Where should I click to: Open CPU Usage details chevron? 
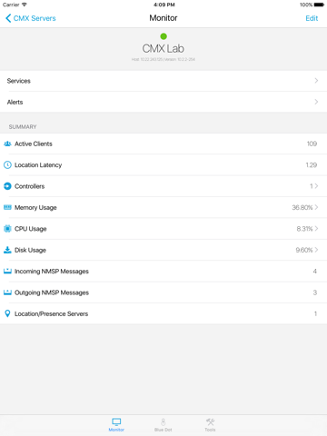click(316, 229)
